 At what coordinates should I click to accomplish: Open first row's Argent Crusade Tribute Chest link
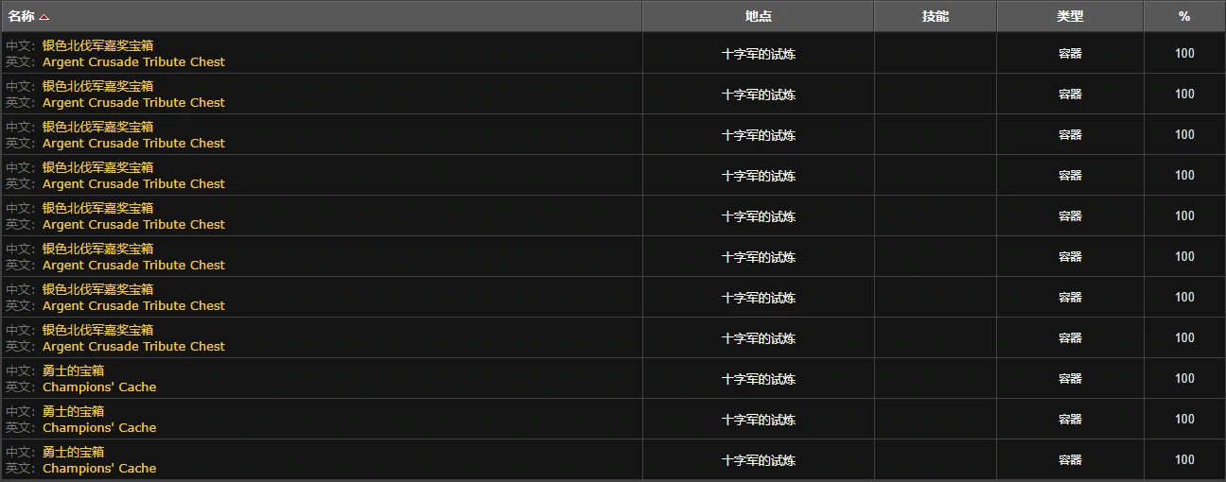pyautogui.click(x=133, y=62)
